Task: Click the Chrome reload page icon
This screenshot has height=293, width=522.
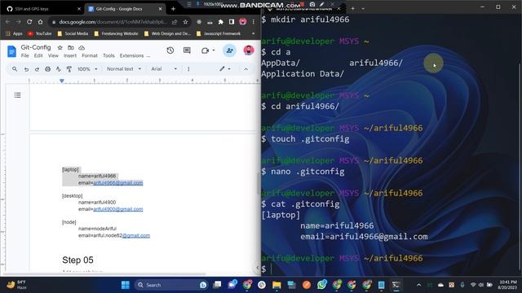Action: coord(29,22)
